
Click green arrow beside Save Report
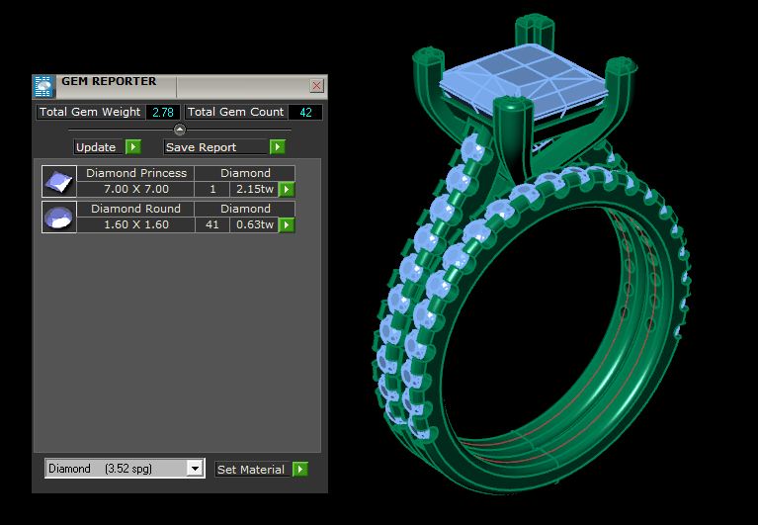point(278,147)
